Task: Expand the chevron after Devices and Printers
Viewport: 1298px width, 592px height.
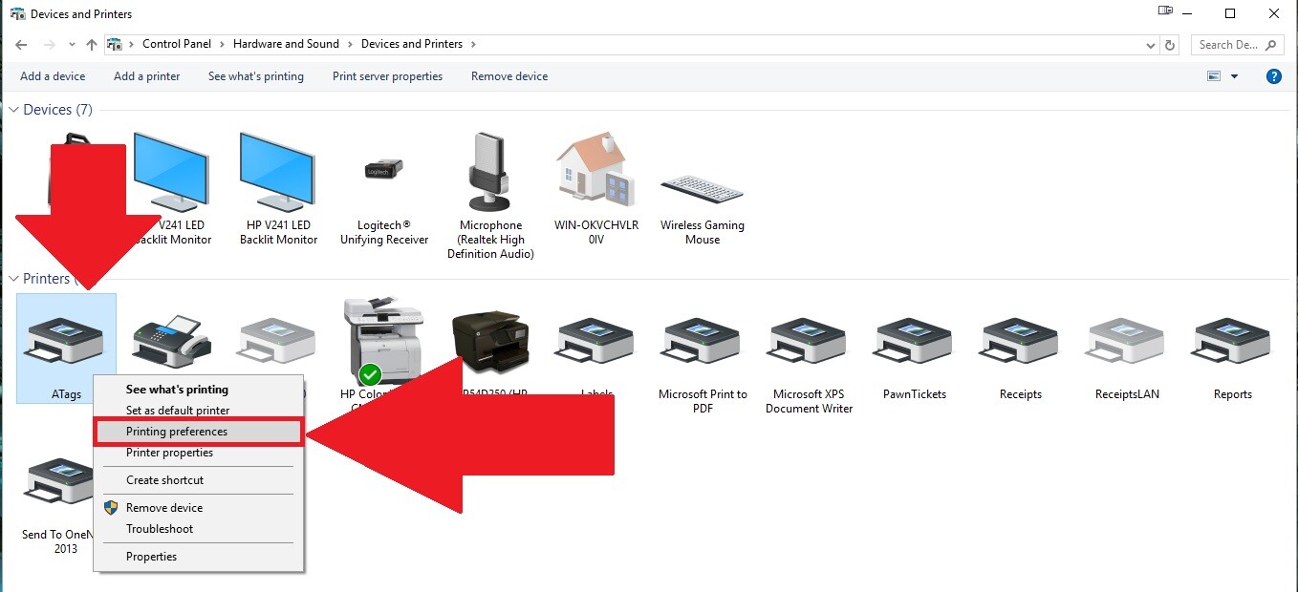Action: point(473,44)
